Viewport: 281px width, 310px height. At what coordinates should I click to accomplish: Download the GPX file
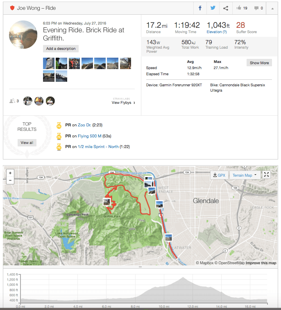[x=218, y=175]
